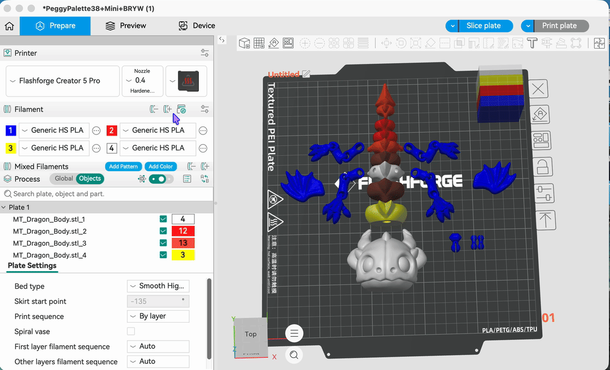Click the plate X remove icon
610x370 pixels.
point(538,89)
